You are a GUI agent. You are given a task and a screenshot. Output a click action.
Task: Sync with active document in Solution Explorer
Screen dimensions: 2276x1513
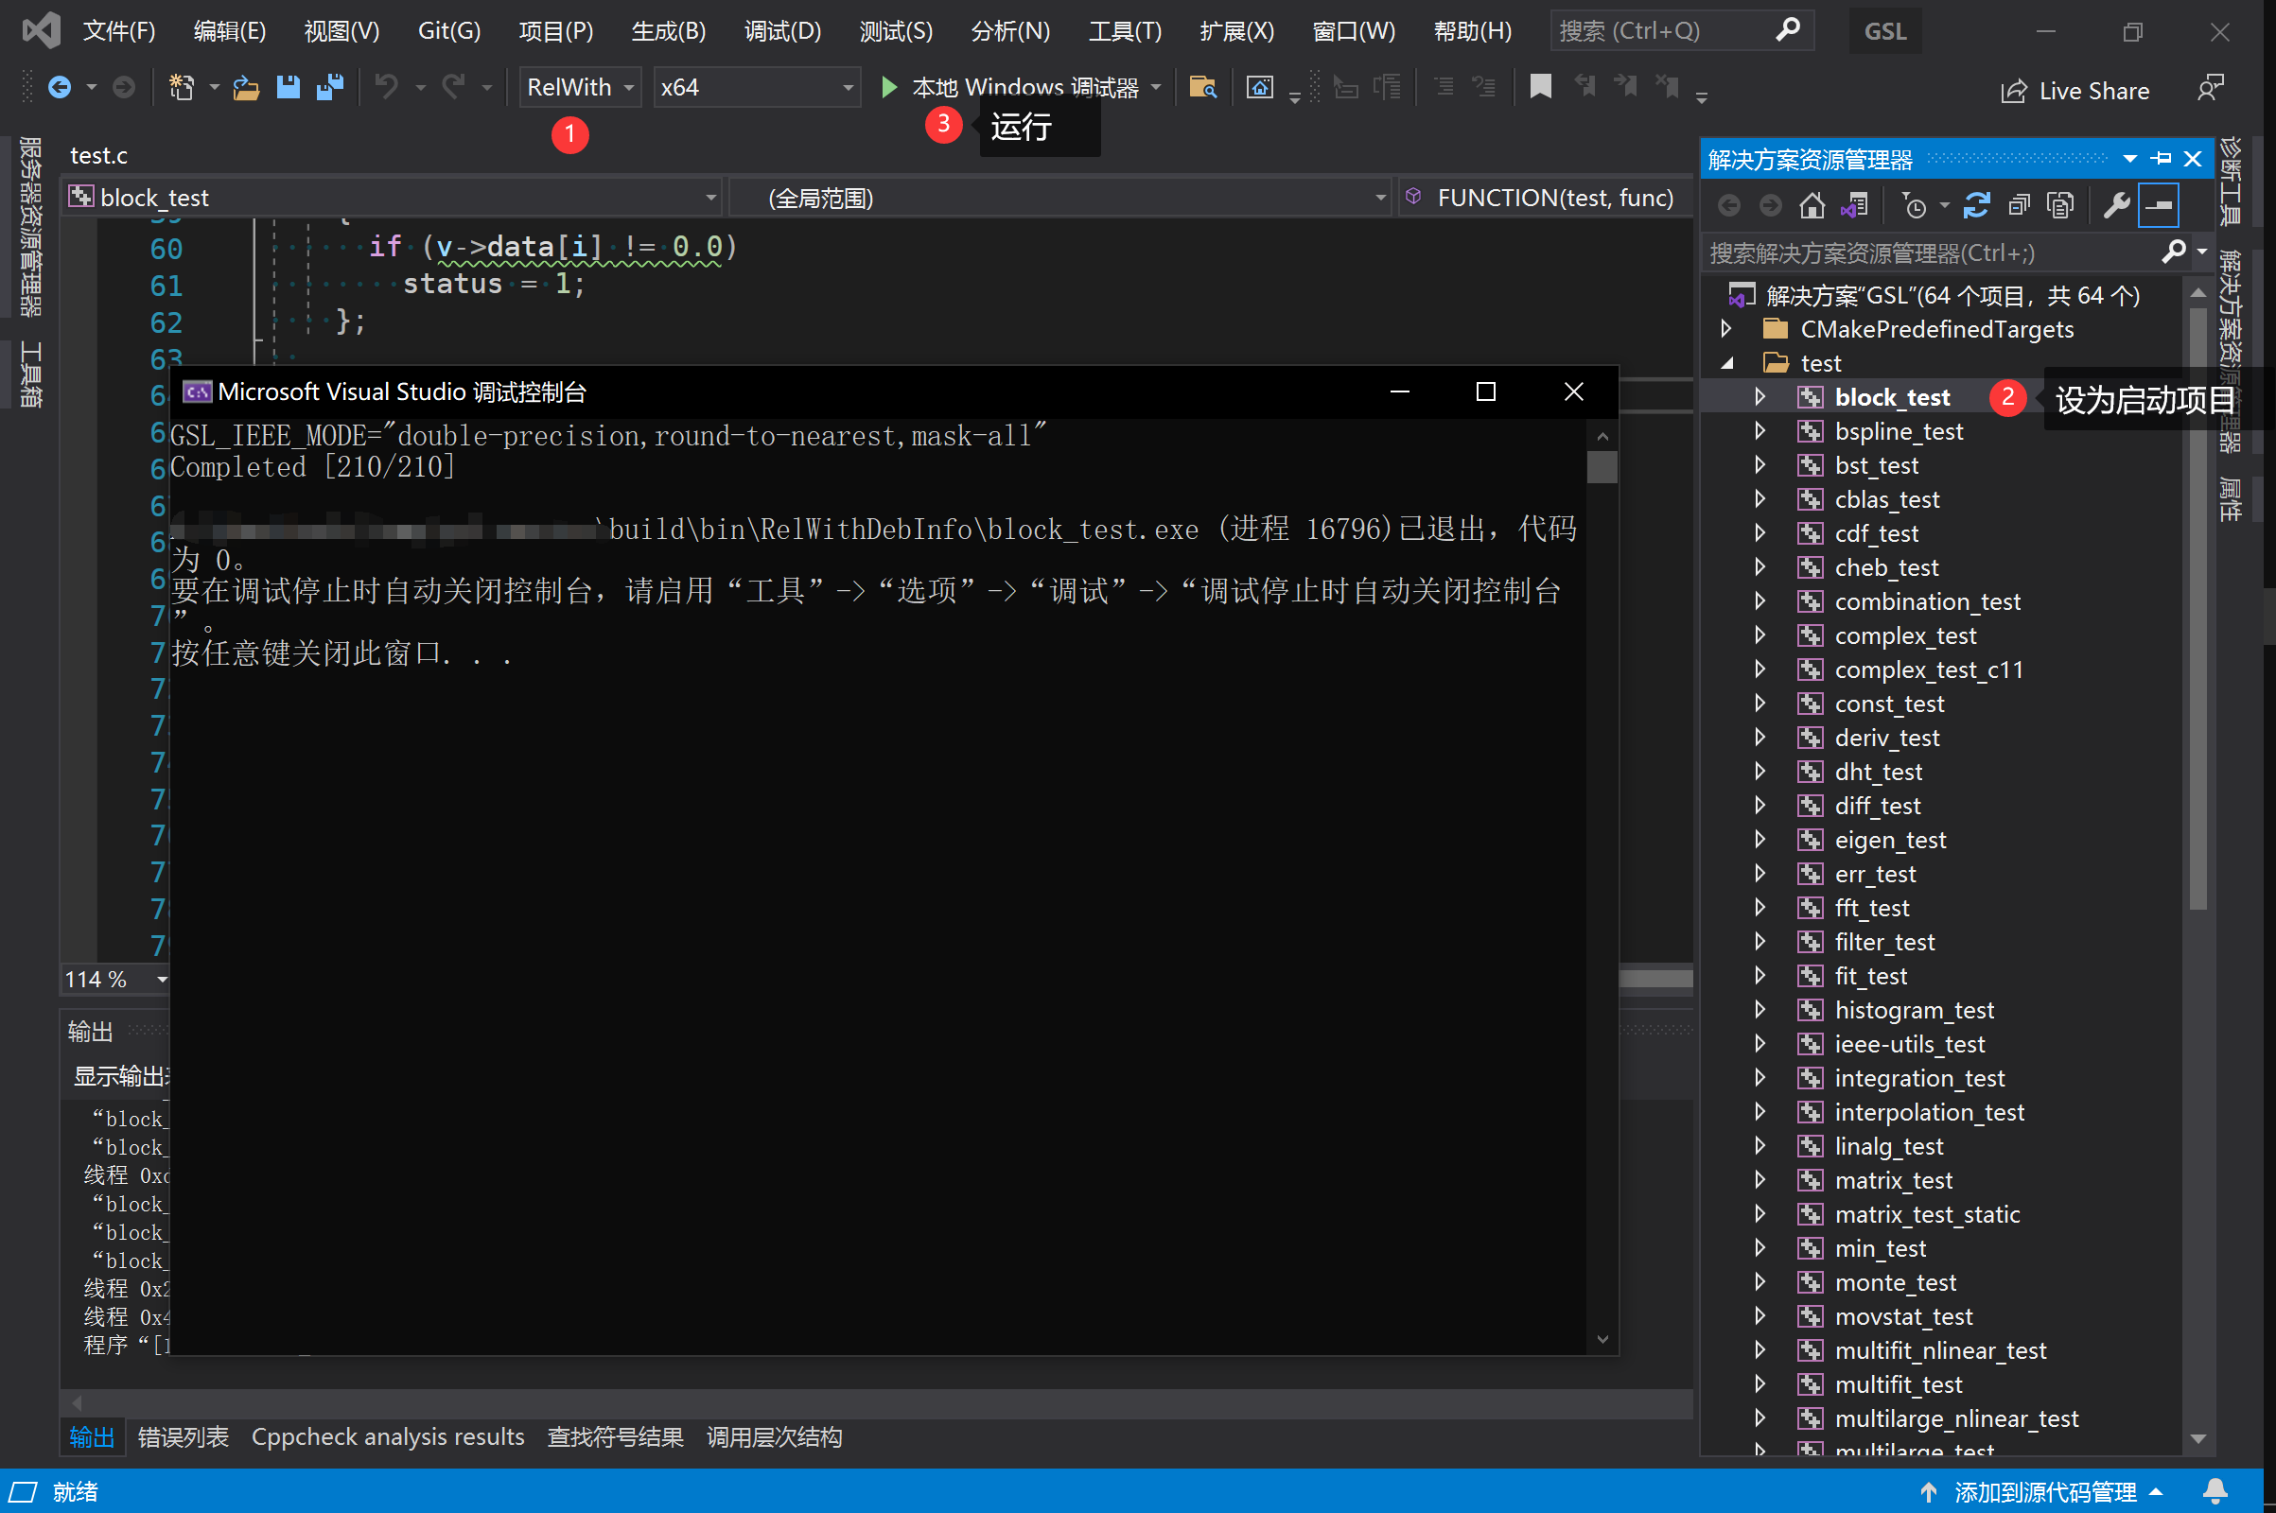[x=1856, y=204]
